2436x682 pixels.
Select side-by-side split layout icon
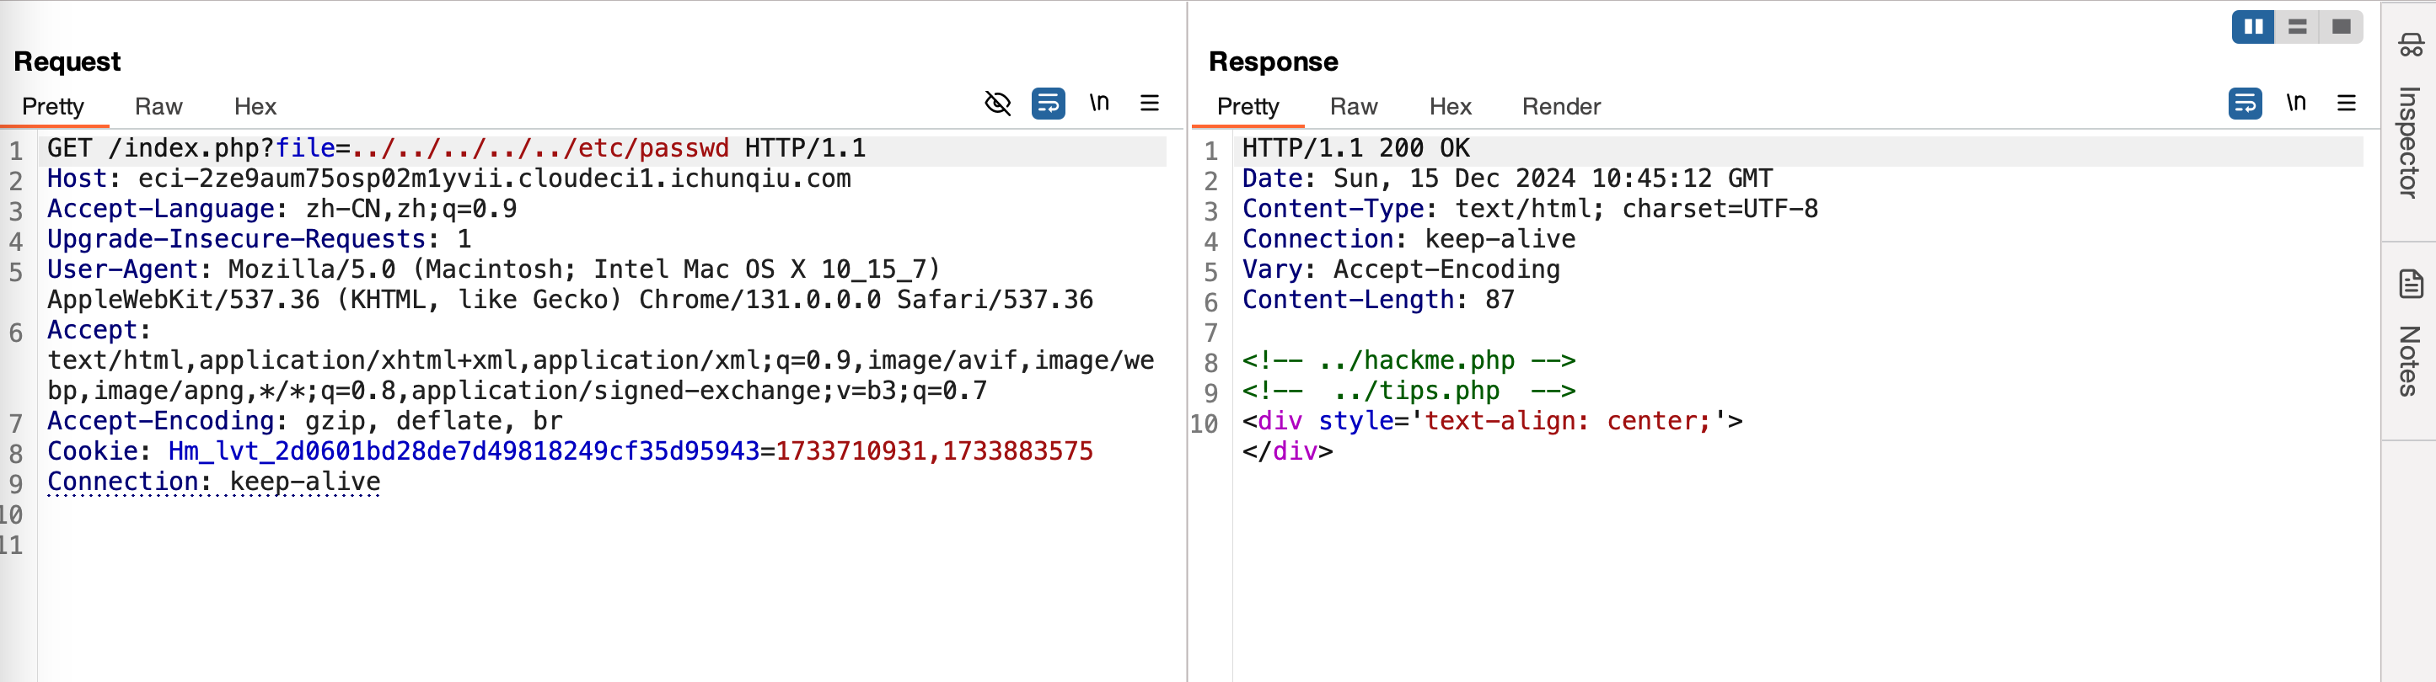[x=2253, y=26]
